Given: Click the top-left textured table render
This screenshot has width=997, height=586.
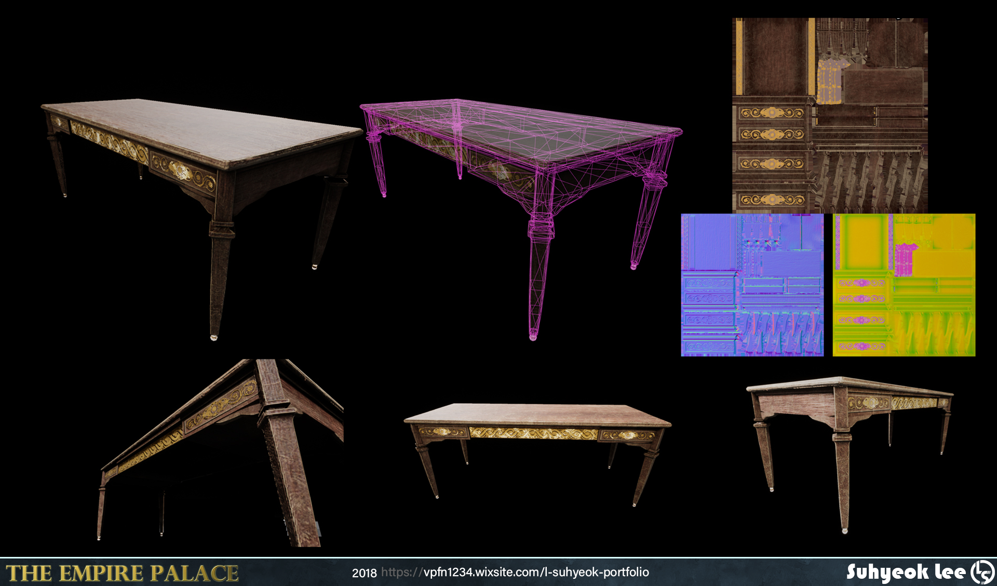Looking at the screenshot, I should click(201, 219).
